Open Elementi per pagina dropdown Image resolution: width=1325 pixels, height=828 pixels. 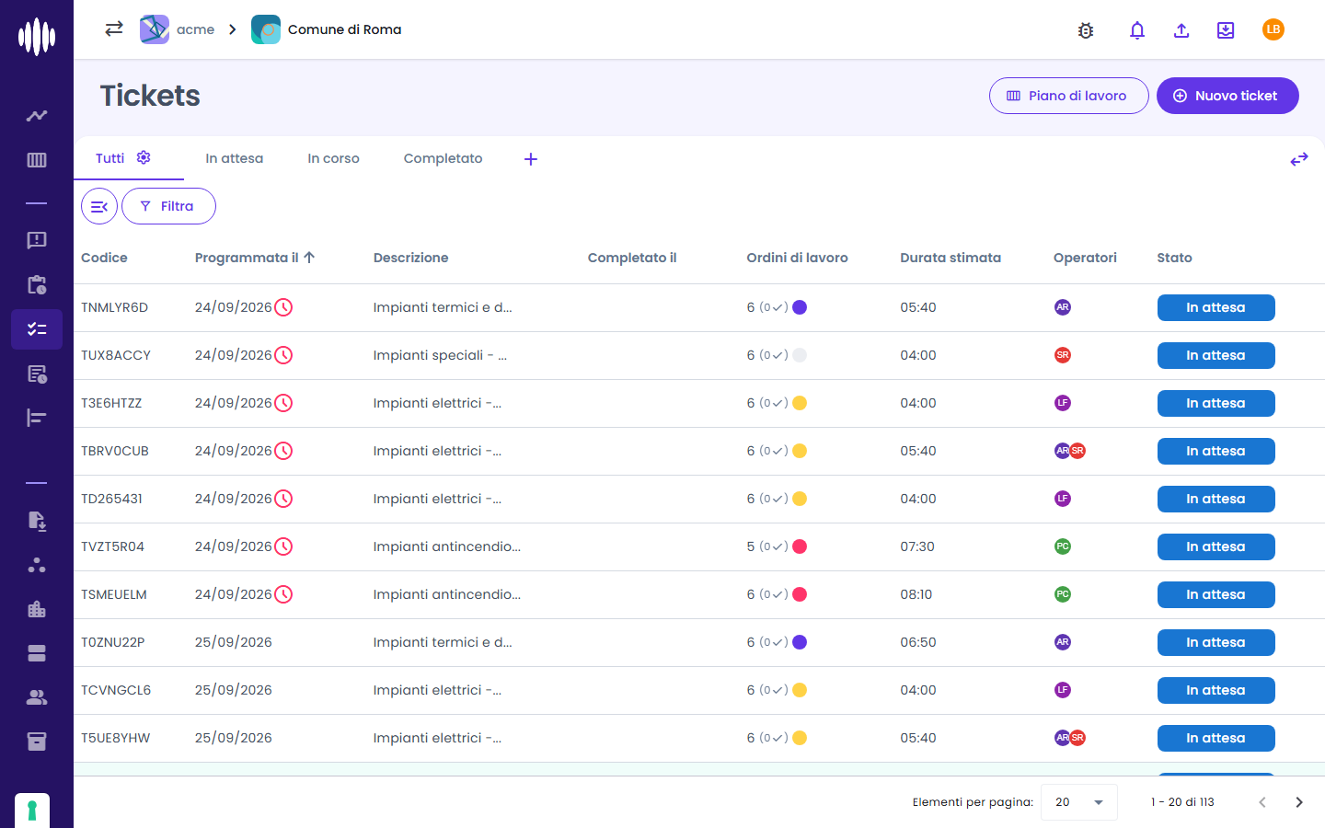pos(1079,802)
